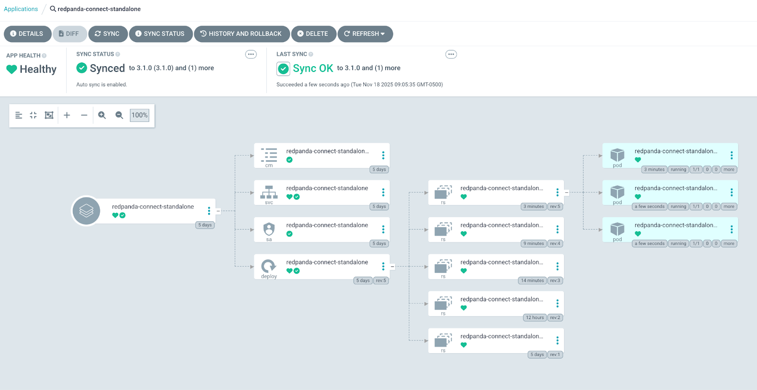Open the REFRESH dropdown

tap(365, 34)
